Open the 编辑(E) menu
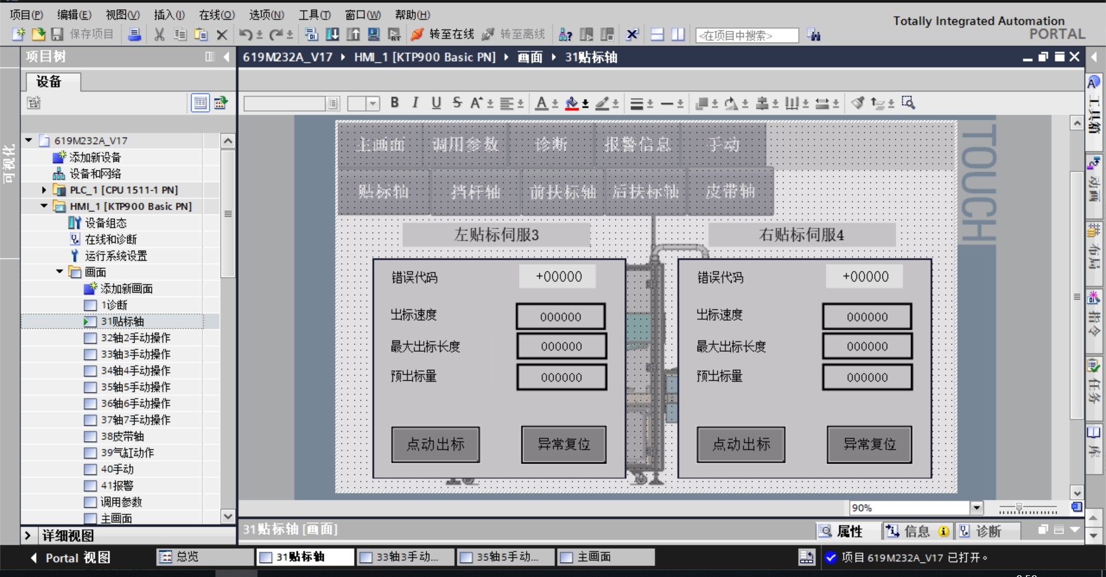This screenshot has height=577, width=1106. (74, 15)
